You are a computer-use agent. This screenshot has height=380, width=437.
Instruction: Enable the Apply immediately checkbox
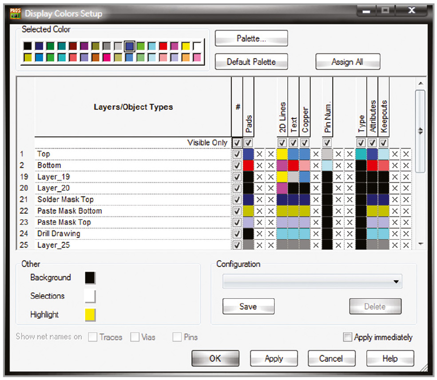tap(348, 337)
